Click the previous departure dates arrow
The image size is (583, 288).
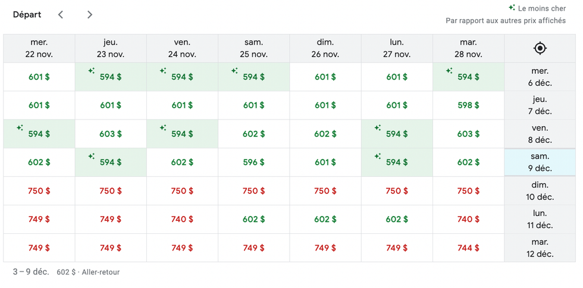[x=61, y=14]
